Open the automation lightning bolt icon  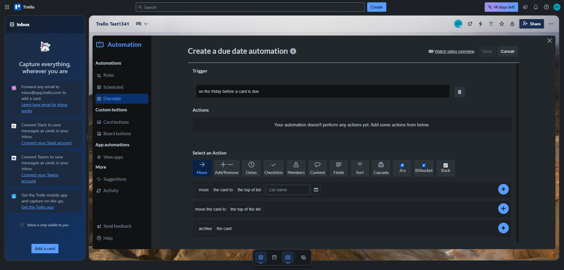pyautogui.click(x=481, y=24)
